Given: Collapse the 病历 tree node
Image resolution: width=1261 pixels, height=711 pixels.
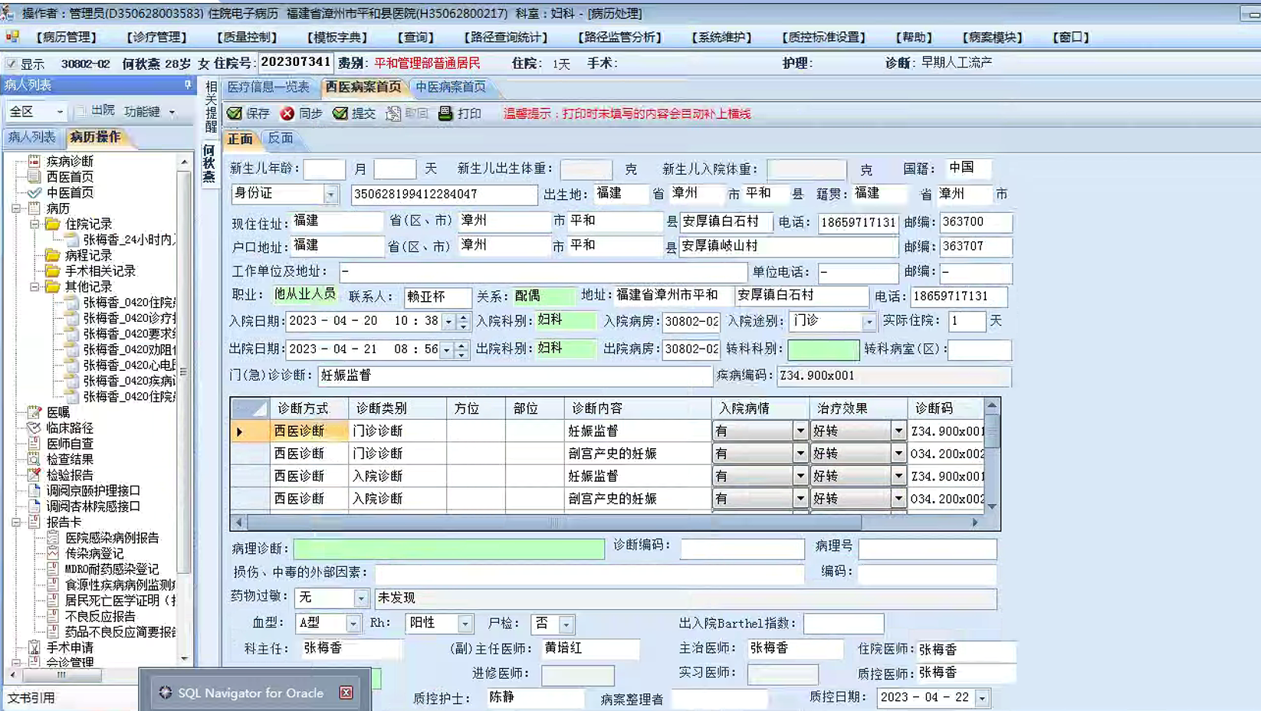Looking at the screenshot, I should coord(16,208).
